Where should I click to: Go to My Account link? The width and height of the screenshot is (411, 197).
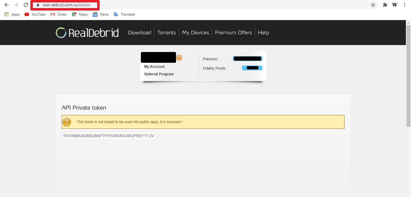(x=154, y=67)
